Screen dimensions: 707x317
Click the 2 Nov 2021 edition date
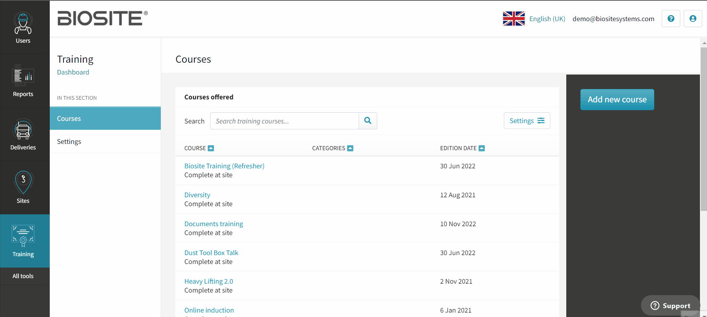(456, 281)
